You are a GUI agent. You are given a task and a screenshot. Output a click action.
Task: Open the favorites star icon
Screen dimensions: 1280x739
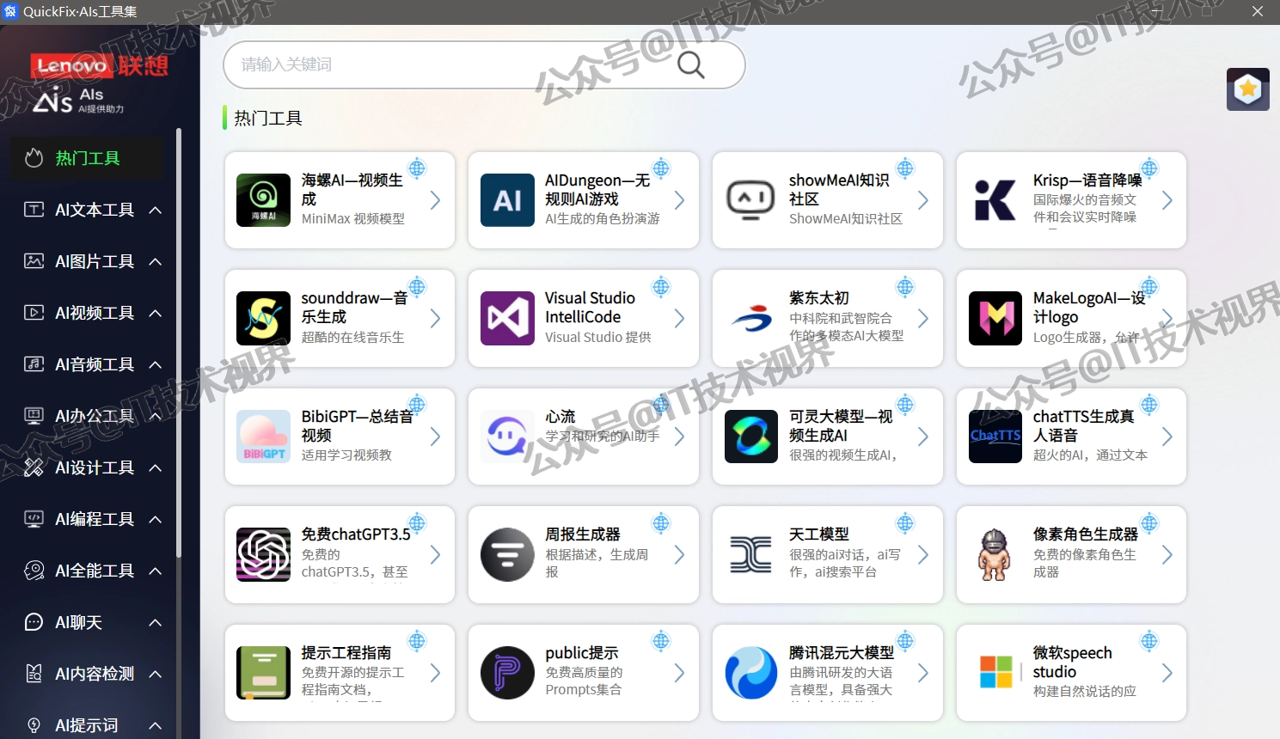pos(1247,89)
